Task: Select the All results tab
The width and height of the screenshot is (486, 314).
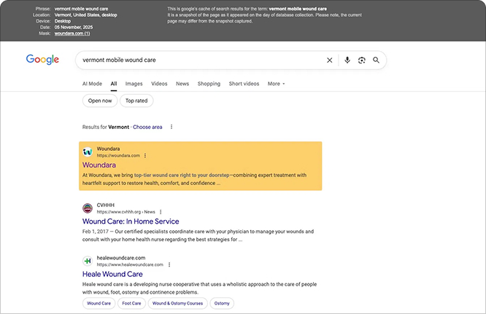Action: coord(114,84)
